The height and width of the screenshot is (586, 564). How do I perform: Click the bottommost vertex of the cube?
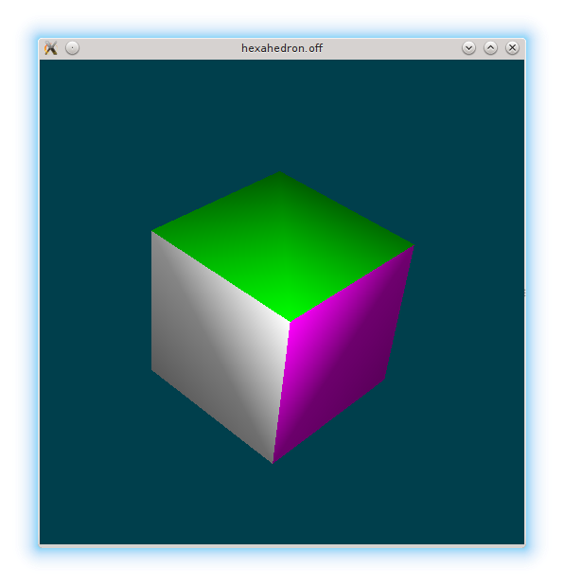click(x=273, y=464)
